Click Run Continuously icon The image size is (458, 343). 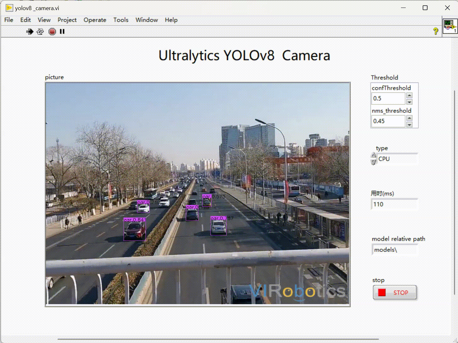coord(40,32)
